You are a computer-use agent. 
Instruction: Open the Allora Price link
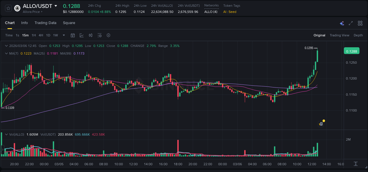(x=31, y=12)
